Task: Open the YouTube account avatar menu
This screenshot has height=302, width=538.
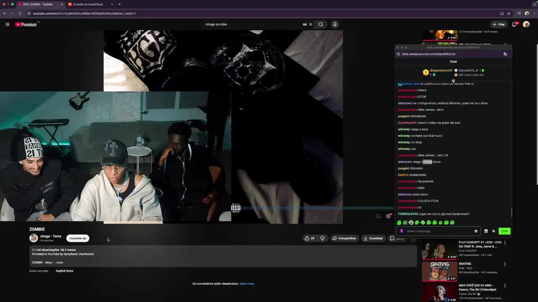Action: (526, 24)
